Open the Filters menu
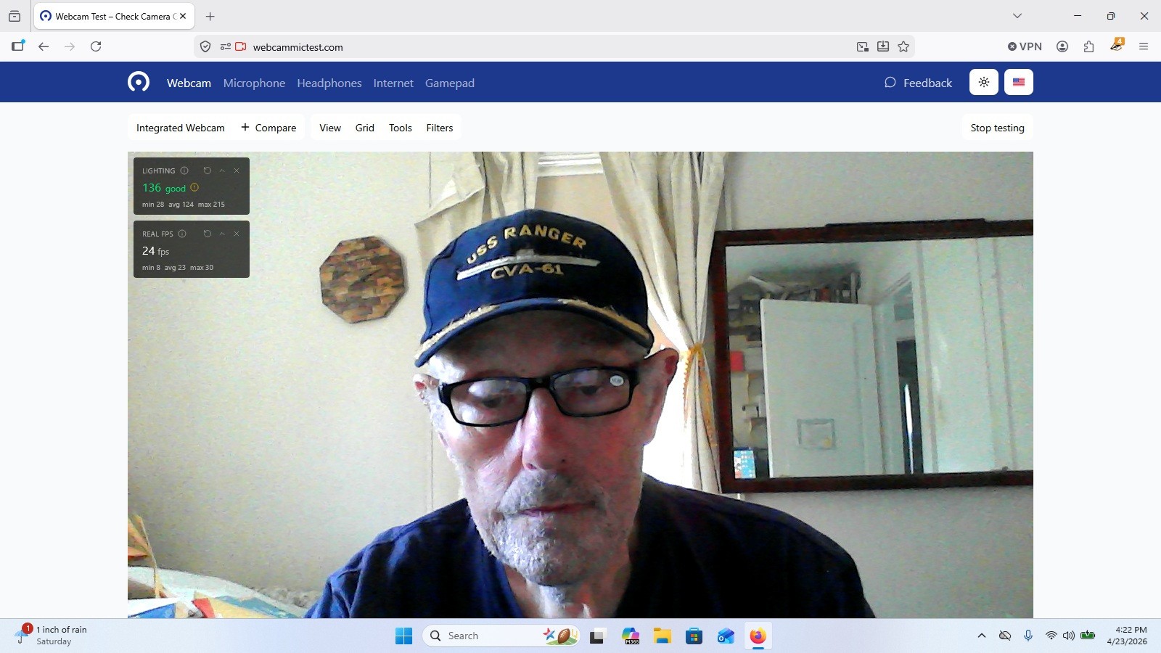Screen dimensions: 1161x653 [440, 128]
